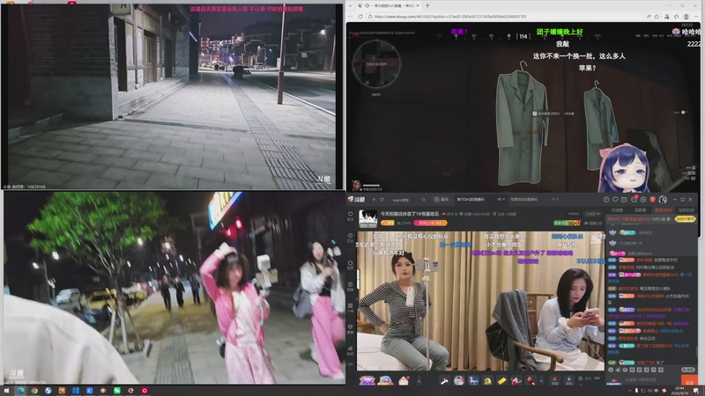Select the first chat panel tab
This screenshot has height=396, width=705.
(617, 210)
